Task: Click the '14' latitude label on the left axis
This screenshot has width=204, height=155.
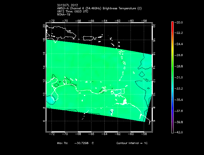Action: click(44, 67)
